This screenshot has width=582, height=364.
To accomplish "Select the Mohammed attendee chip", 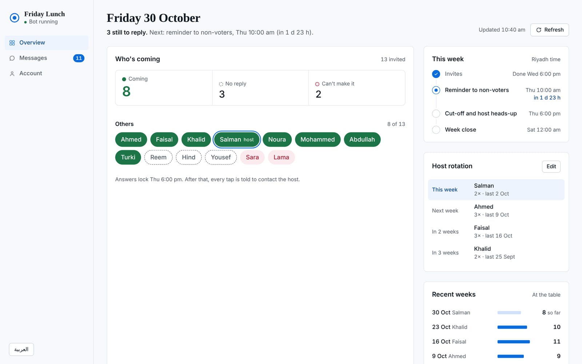I will [x=318, y=139].
